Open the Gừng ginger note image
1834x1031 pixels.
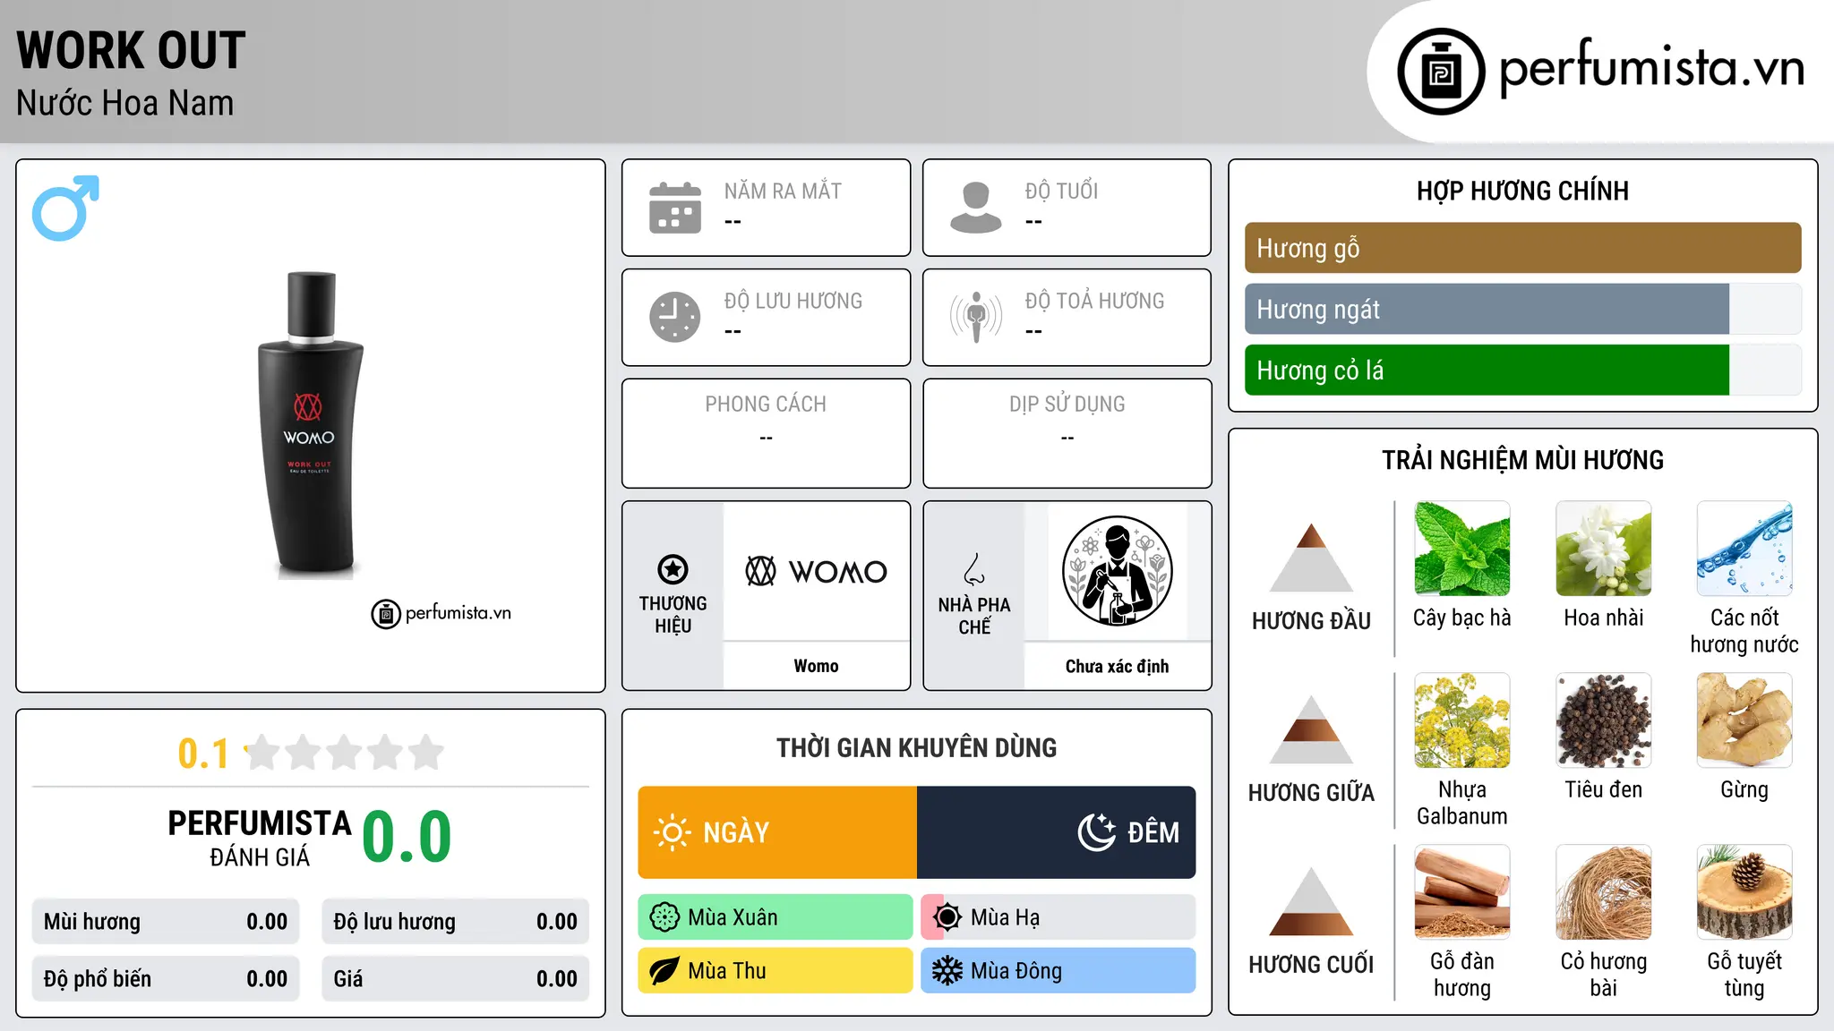[x=1744, y=720]
